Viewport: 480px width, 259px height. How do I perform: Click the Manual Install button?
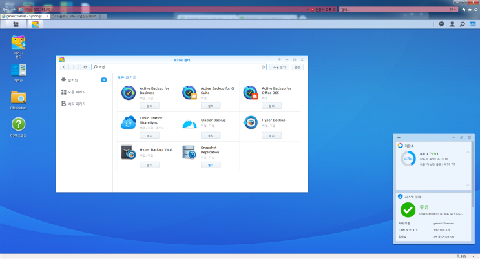pos(279,67)
